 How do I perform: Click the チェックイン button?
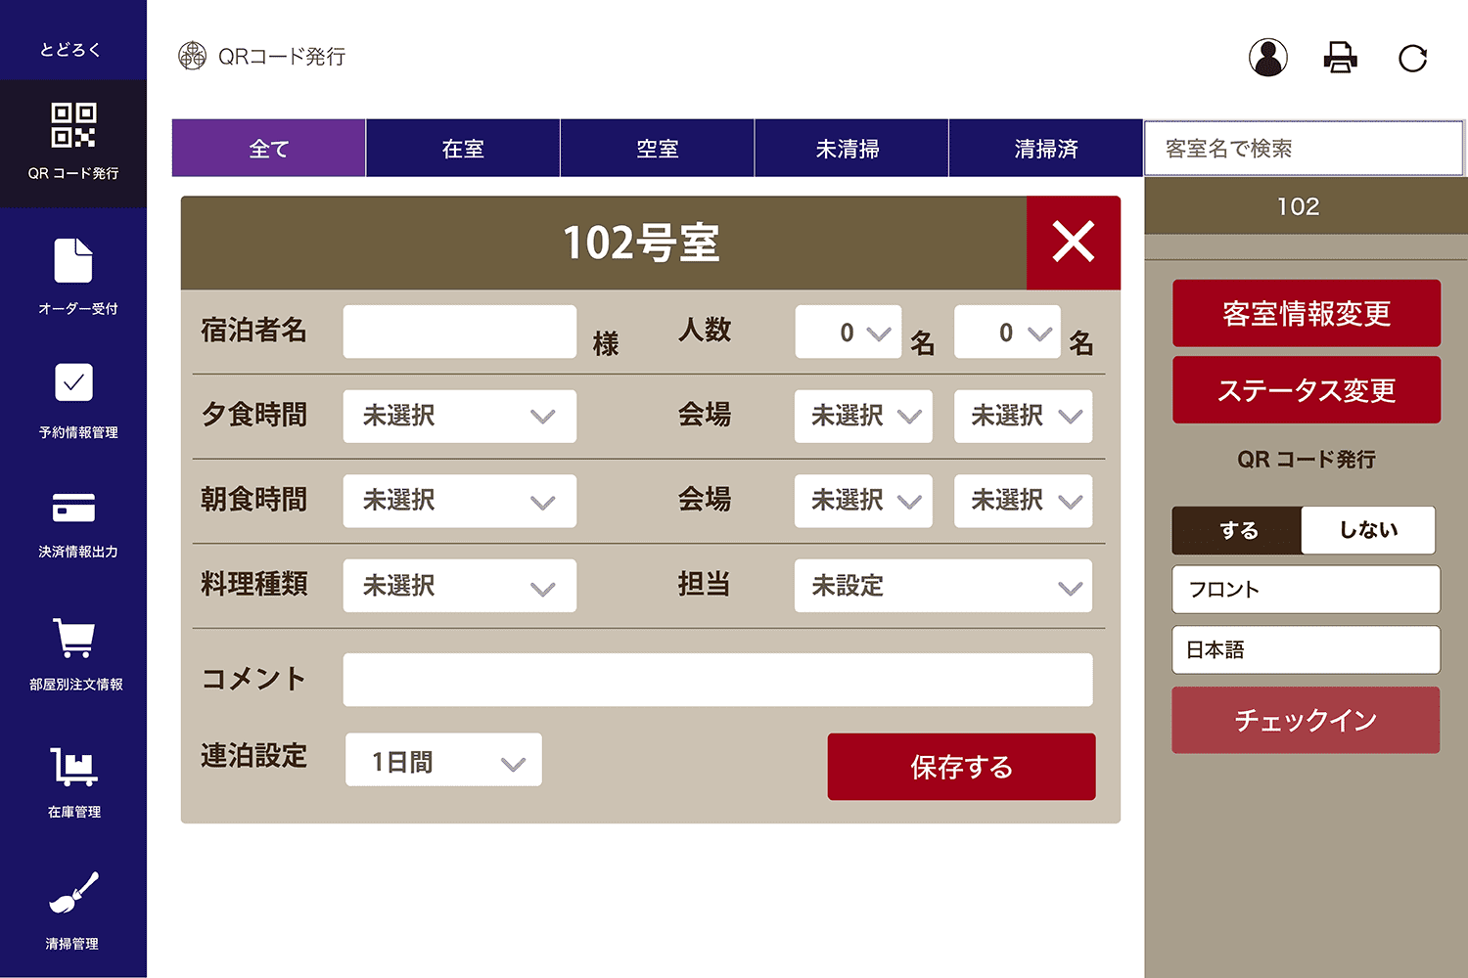[x=1306, y=720]
